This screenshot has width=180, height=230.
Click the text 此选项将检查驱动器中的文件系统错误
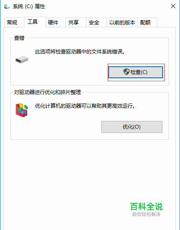click(x=80, y=52)
